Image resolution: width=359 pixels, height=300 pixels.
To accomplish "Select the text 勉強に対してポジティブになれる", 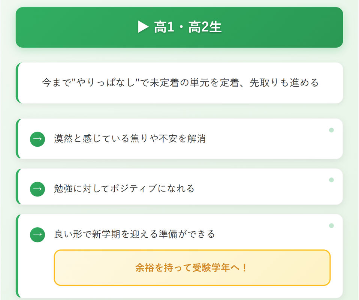I will point(124,189).
